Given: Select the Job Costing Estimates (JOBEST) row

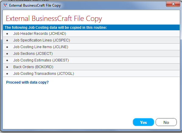Looking at the screenshot, I should click(x=91, y=60).
